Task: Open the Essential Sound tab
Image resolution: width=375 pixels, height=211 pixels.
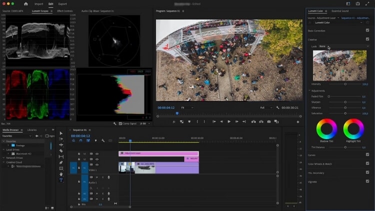Action: 340,11
